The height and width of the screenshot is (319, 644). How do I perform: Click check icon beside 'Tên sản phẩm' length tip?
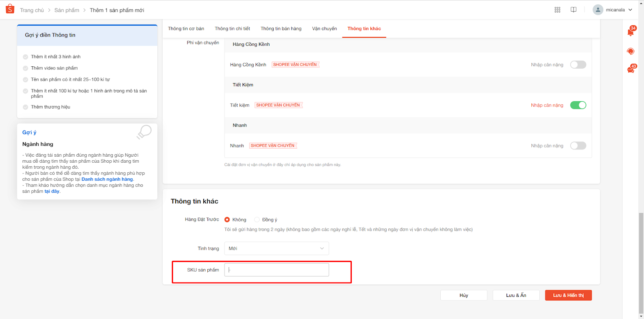tap(25, 80)
